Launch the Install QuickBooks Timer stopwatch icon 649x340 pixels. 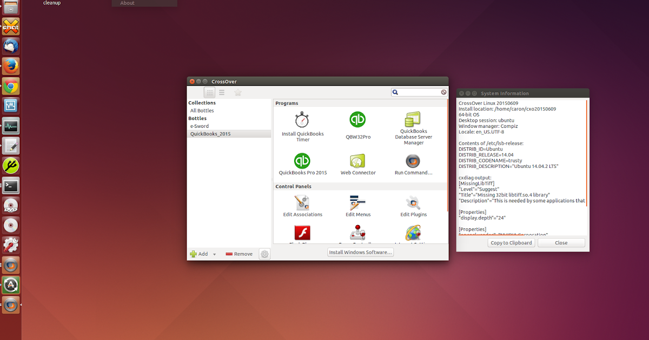coord(302,120)
